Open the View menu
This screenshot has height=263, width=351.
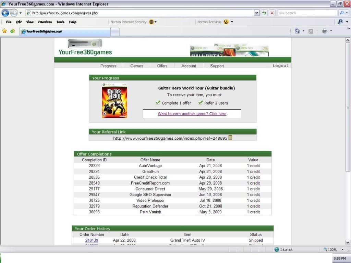pos(30,22)
